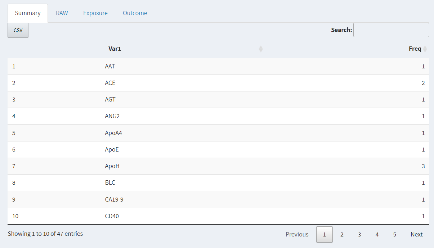Go to page 2 of entries
Image resolution: width=434 pixels, height=248 pixels.
click(x=342, y=234)
